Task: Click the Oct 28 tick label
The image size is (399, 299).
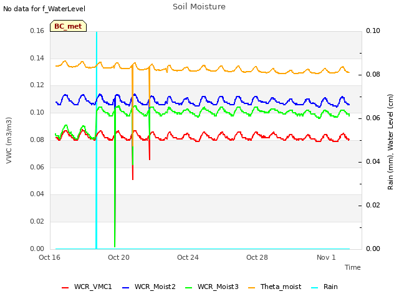Action: (x=257, y=257)
